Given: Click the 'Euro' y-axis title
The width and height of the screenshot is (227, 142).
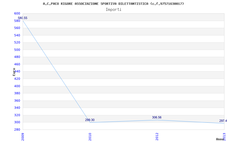Looking at the screenshot, I should [x=14, y=72].
